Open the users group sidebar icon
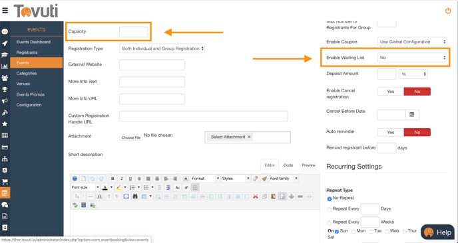The height and width of the screenshot is (243, 458). pos(5,78)
